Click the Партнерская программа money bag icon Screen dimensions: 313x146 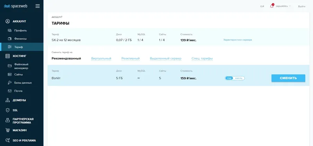[x=7, y=120]
